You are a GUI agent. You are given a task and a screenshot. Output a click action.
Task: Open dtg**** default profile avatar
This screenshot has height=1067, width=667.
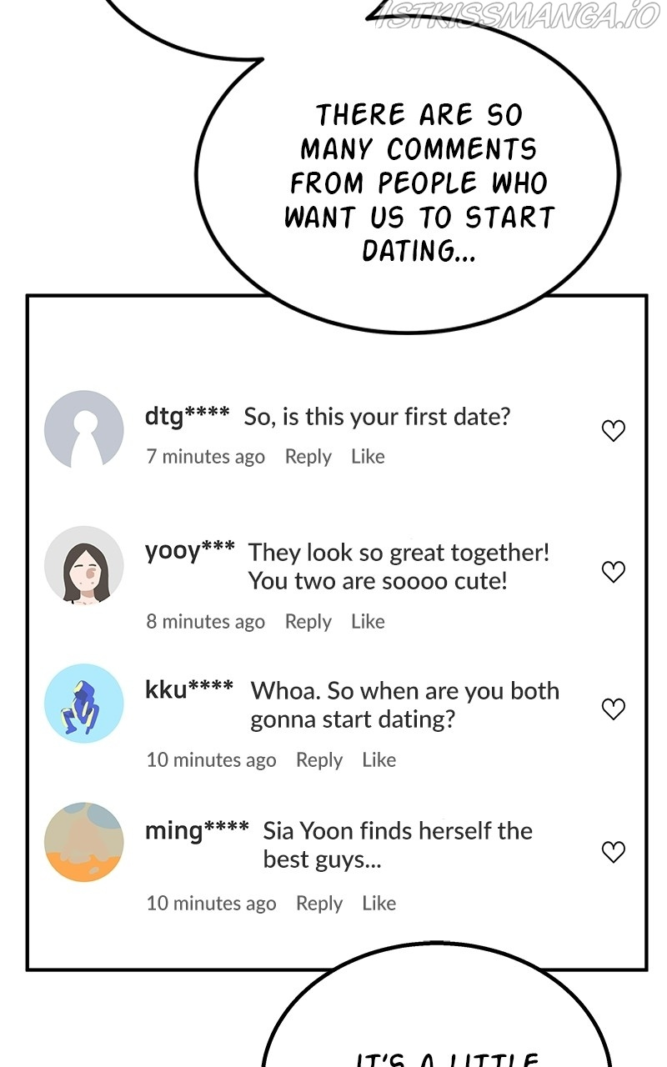click(83, 430)
